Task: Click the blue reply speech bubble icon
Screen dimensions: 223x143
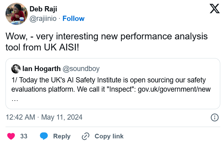Action: (x=44, y=136)
